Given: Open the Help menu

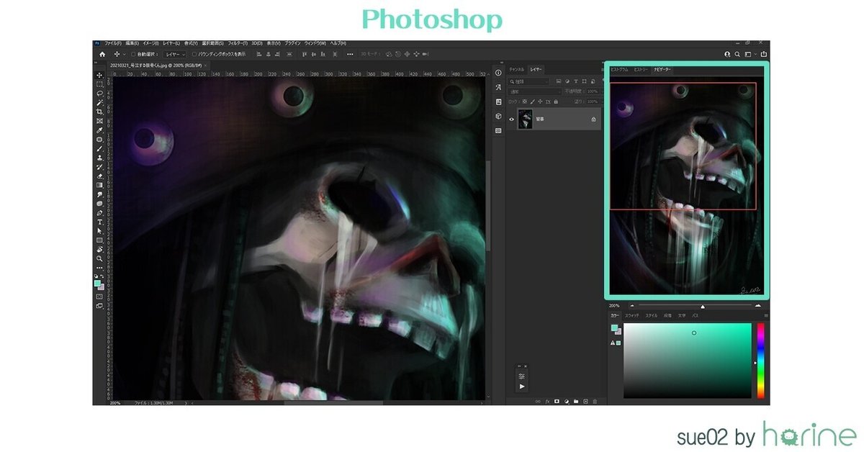Looking at the screenshot, I should (338, 43).
